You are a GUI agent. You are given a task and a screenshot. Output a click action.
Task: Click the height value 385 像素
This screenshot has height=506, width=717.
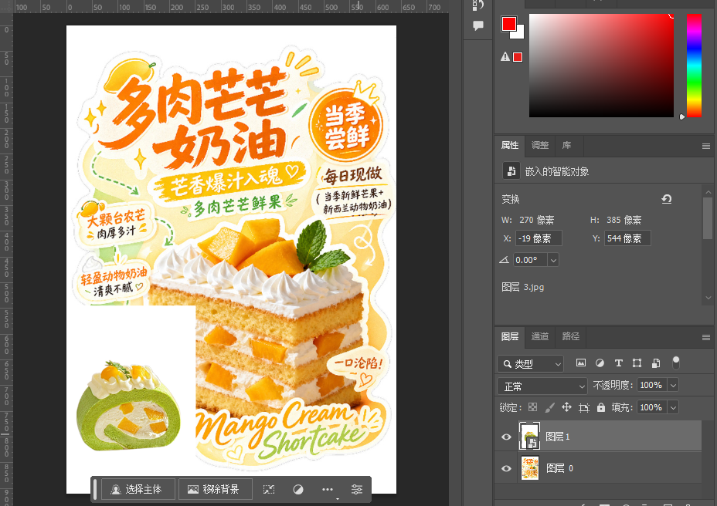pyautogui.click(x=624, y=220)
